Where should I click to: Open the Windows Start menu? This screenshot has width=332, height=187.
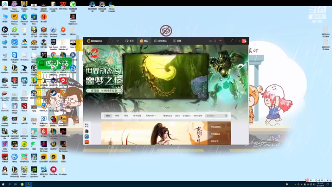pos(3,185)
